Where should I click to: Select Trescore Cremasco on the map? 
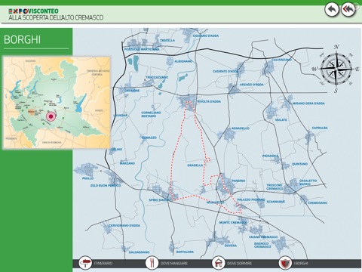click(x=275, y=187)
